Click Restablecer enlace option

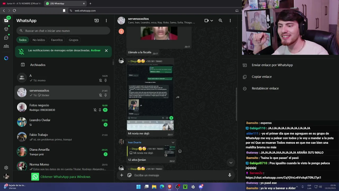pyautogui.click(x=265, y=88)
